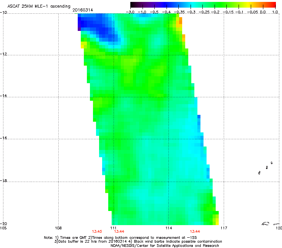Click the red 13:45 time label
This screenshot has width=282, height=248.
97,232
